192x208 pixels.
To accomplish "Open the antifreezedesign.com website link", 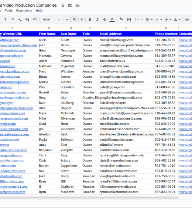I will point(13,51).
